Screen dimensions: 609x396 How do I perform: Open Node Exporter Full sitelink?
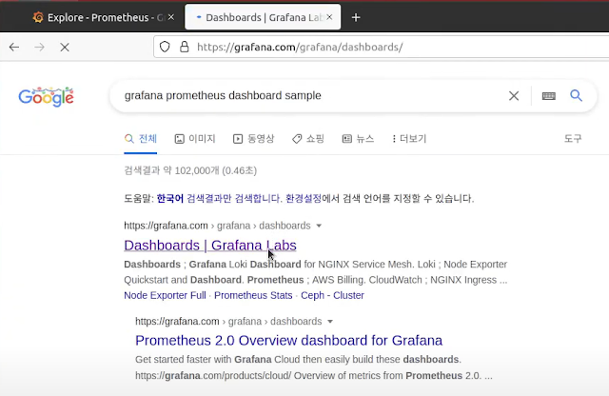[x=165, y=295]
